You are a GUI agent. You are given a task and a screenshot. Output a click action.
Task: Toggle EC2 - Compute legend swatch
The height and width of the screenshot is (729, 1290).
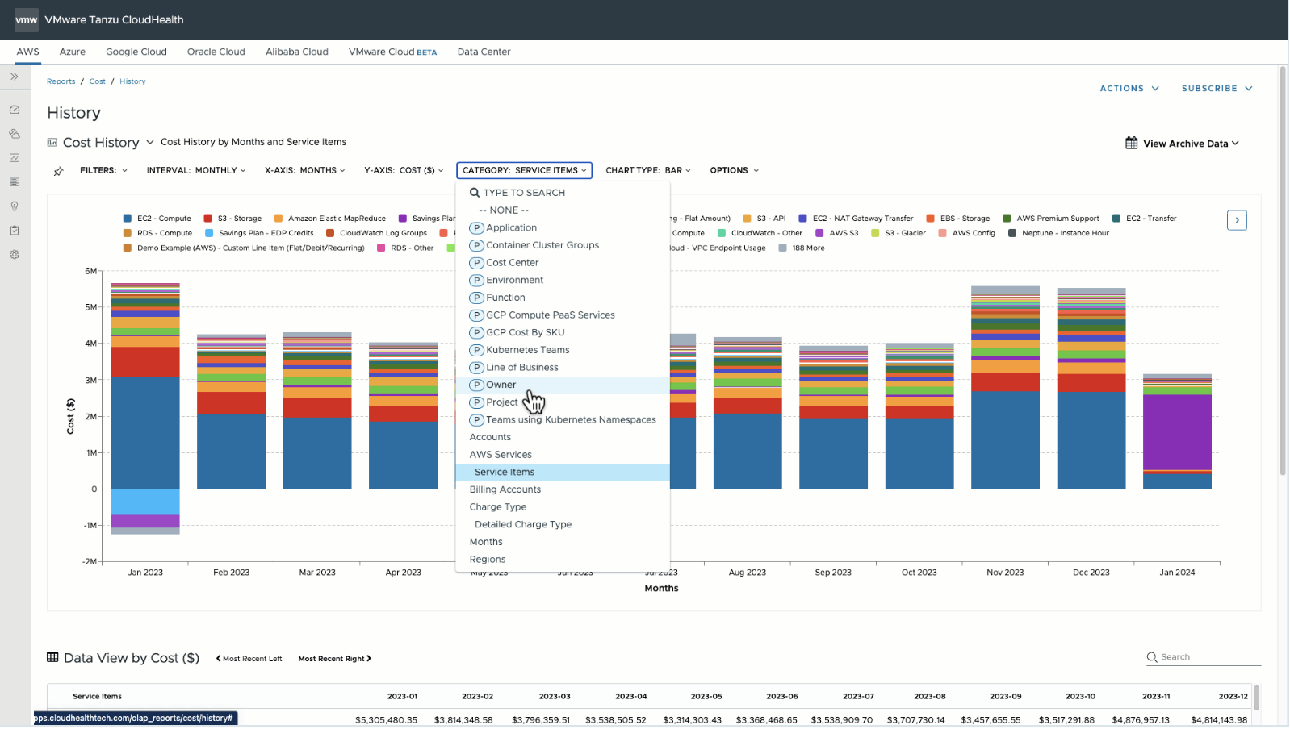pos(128,219)
